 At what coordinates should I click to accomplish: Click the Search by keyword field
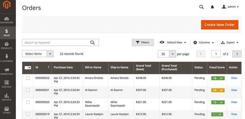(x=56, y=42)
